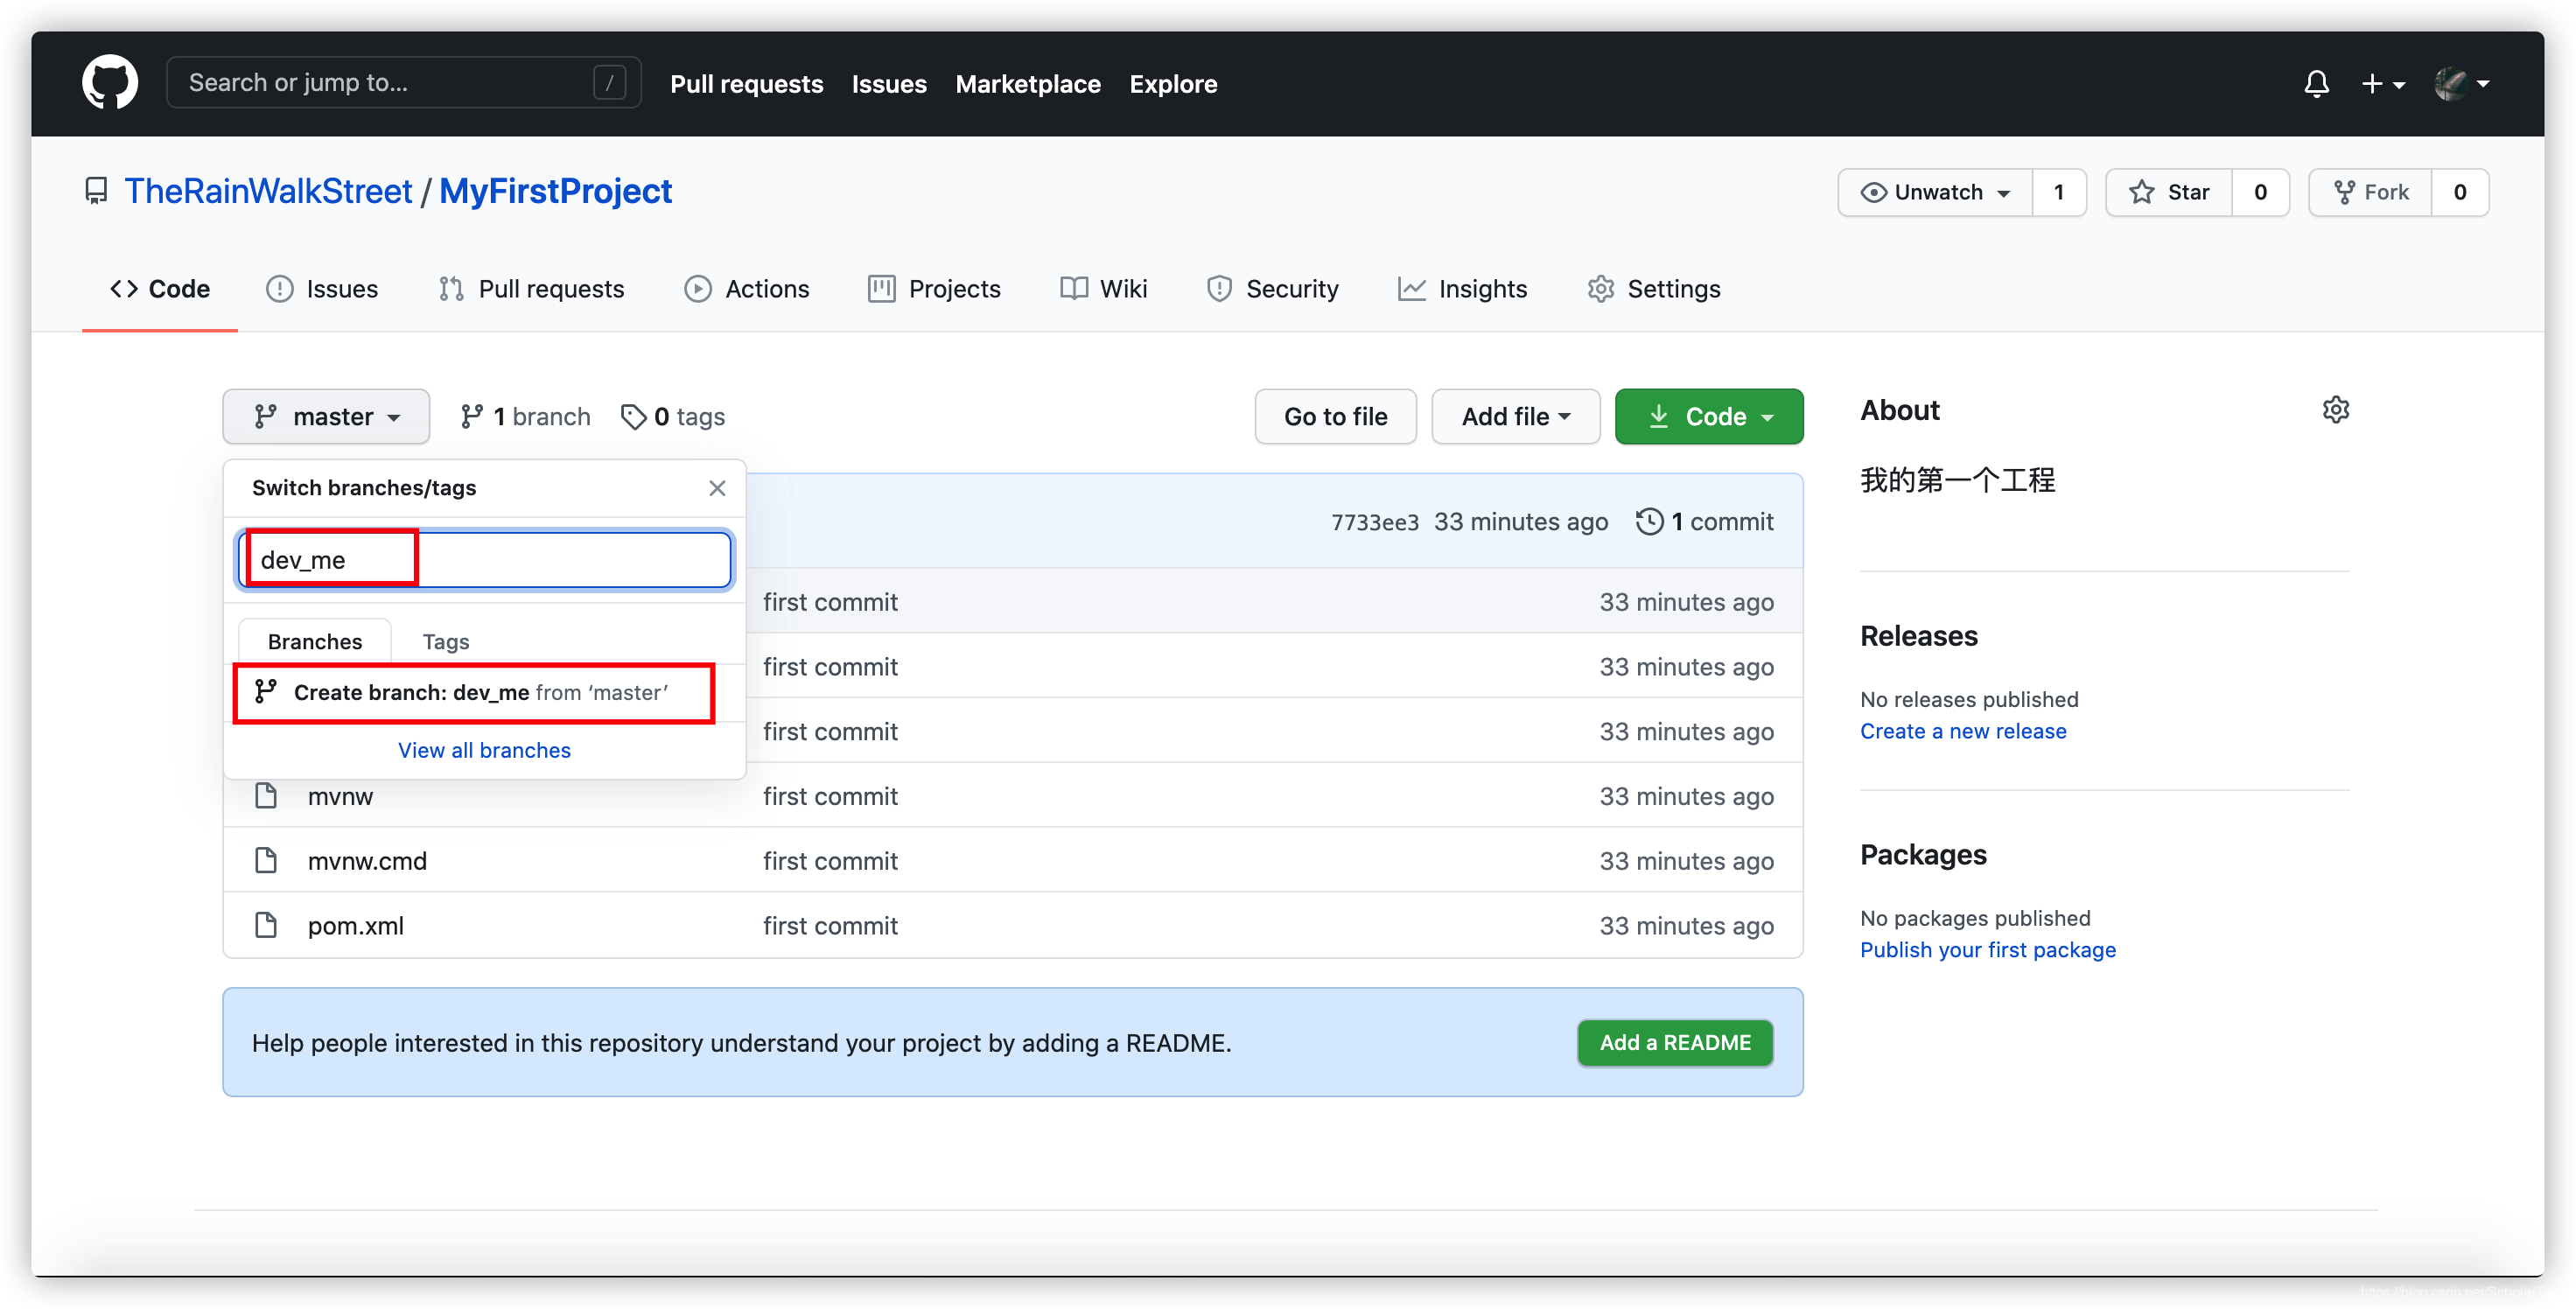Open the user avatar menu
The image size is (2576, 1309).
click(2461, 84)
